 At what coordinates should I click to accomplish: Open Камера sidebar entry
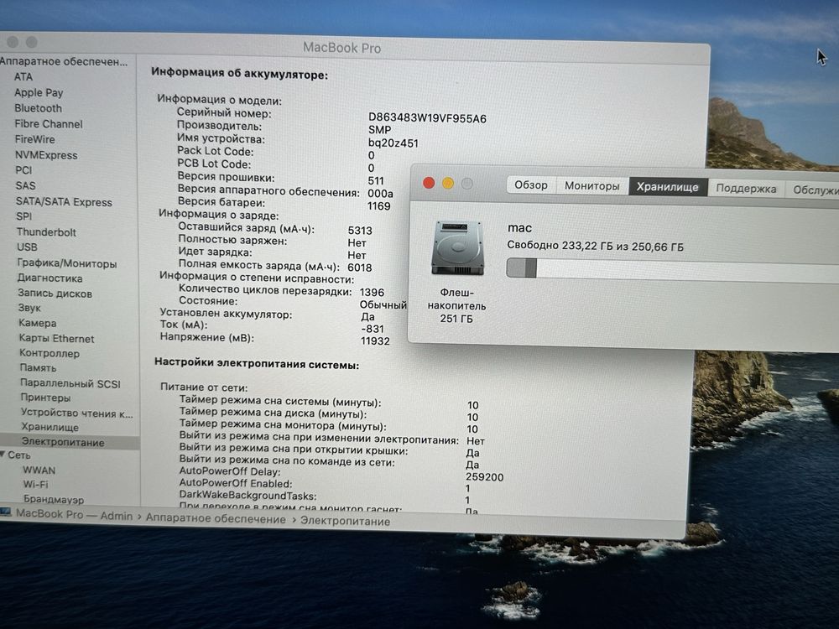(38, 323)
